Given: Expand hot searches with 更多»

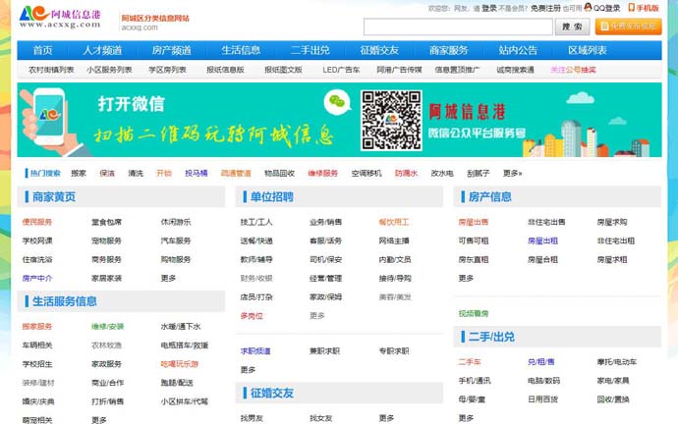Looking at the screenshot, I should (x=512, y=173).
